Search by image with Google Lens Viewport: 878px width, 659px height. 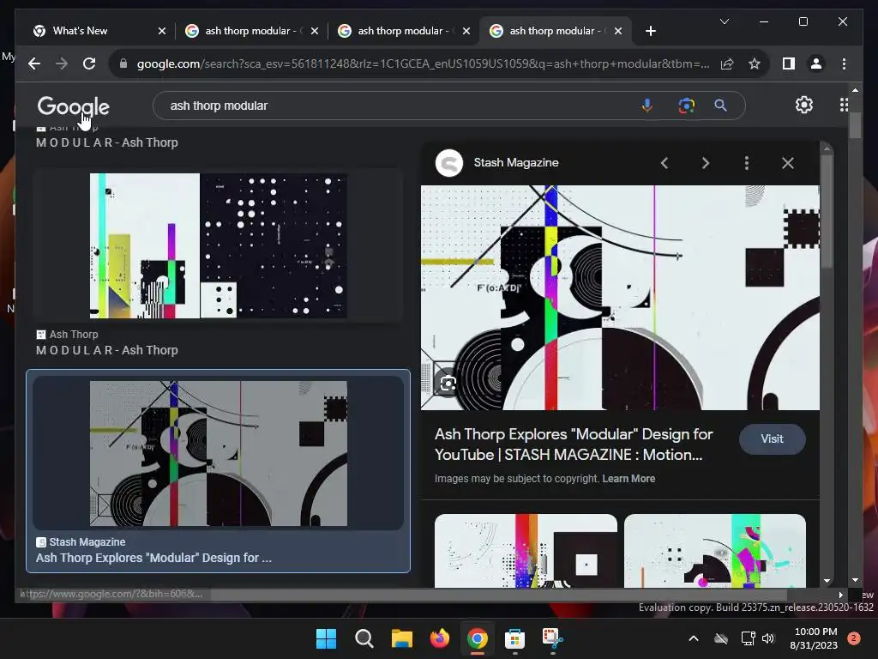coord(686,106)
